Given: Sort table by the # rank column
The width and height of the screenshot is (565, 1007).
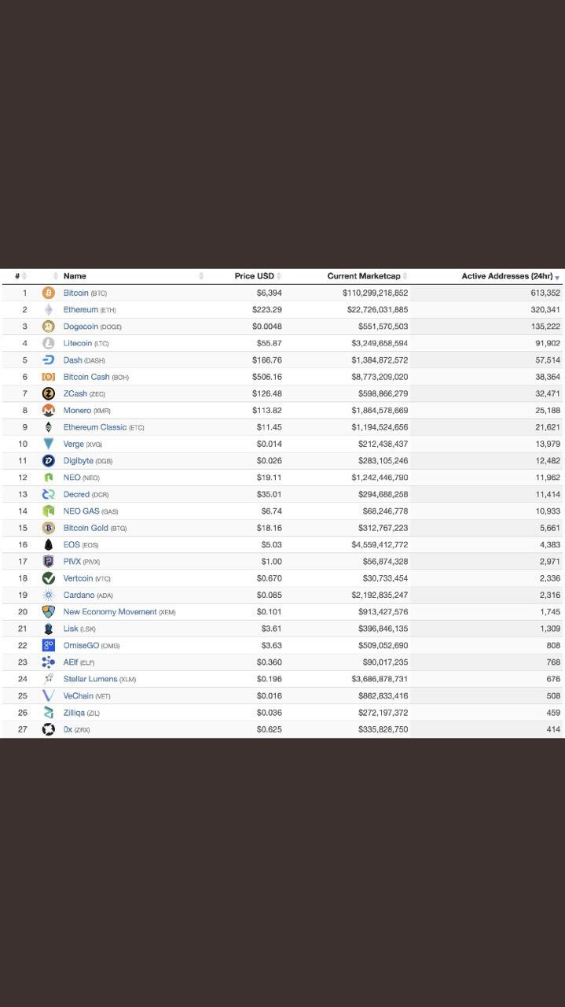Looking at the screenshot, I should coord(21,276).
